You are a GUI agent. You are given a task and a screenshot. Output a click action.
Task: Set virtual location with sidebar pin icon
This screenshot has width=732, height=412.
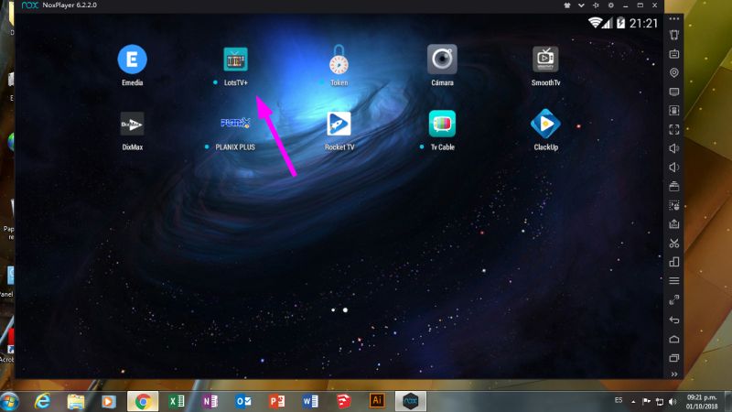coord(674,73)
